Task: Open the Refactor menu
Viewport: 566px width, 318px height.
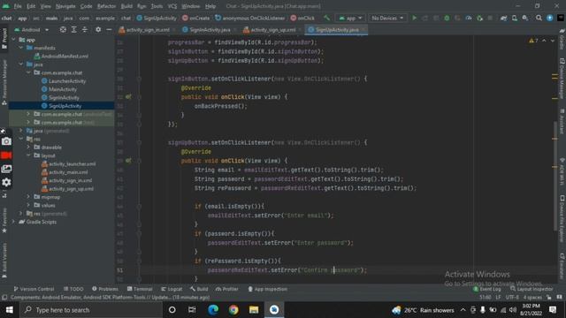Action: [x=106, y=6]
